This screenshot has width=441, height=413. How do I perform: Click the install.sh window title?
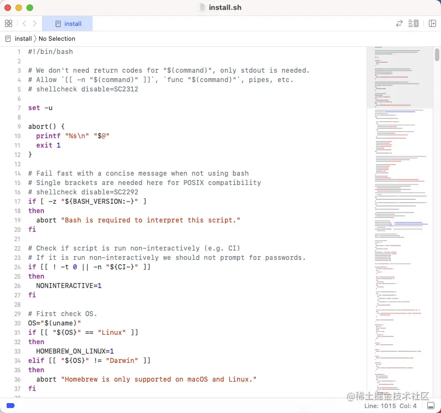[224, 7]
